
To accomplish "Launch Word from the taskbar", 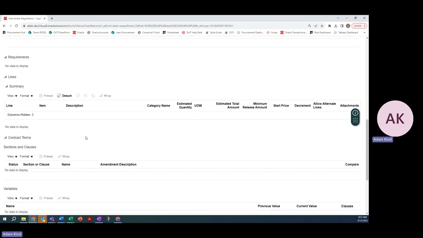I will (61, 219).
